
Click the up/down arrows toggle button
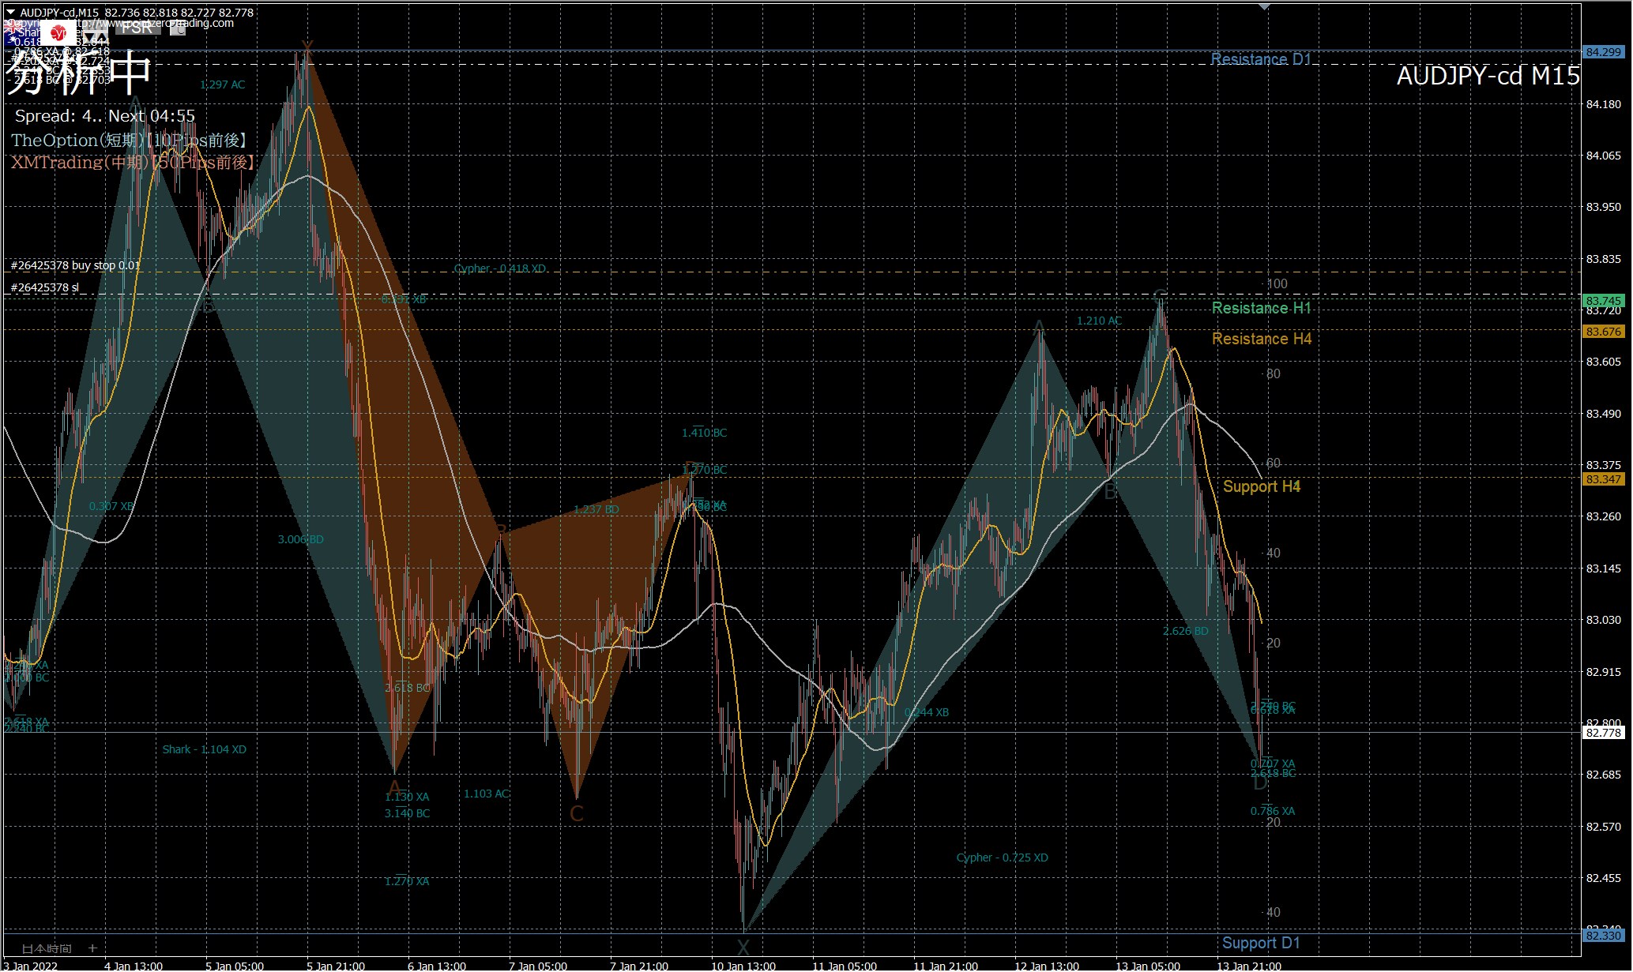tap(96, 36)
